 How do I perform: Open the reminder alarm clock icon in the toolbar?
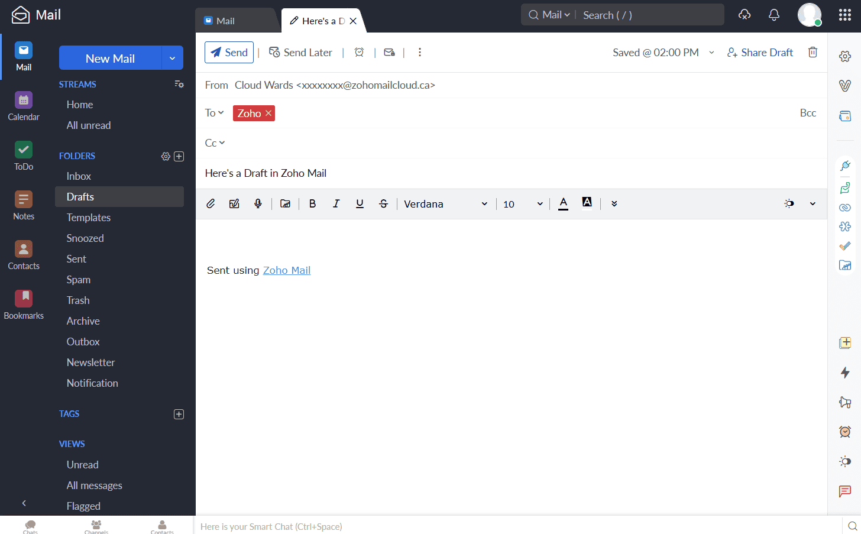359,53
